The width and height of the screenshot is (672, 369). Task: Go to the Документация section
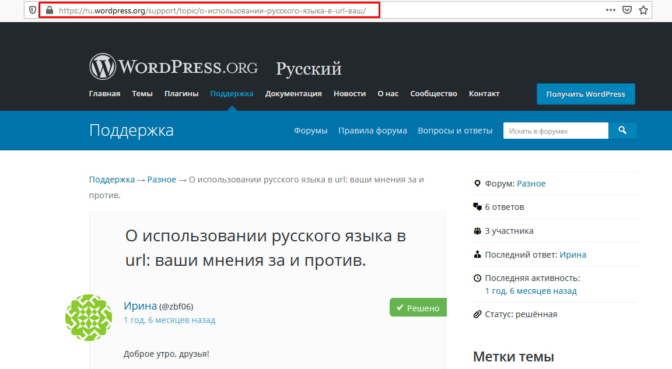tap(293, 93)
